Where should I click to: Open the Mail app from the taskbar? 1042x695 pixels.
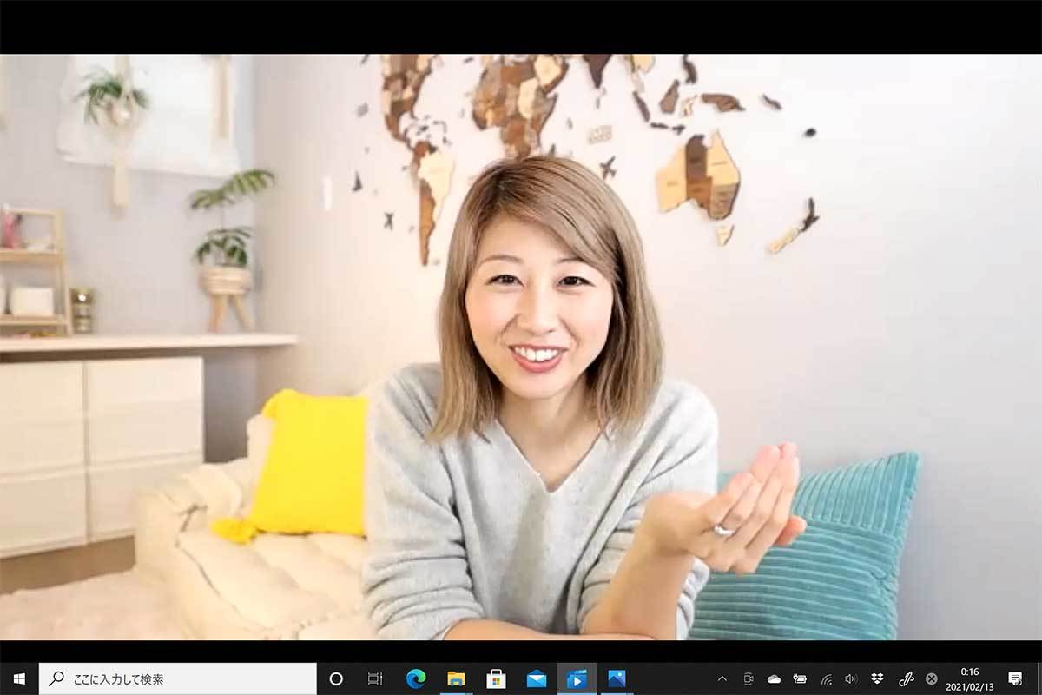click(537, 678)
